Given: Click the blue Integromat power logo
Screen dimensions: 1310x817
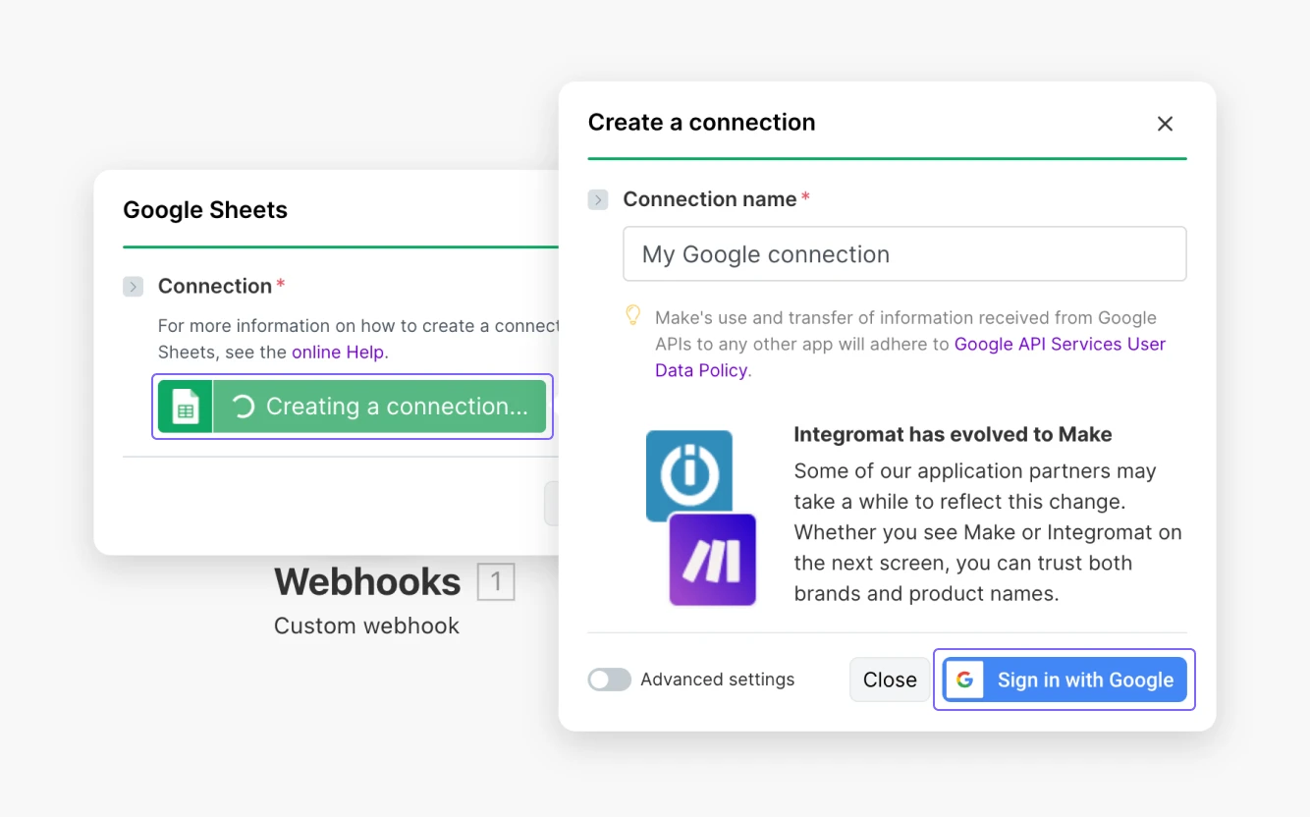Looking at the screenshot, I should 688,475.
